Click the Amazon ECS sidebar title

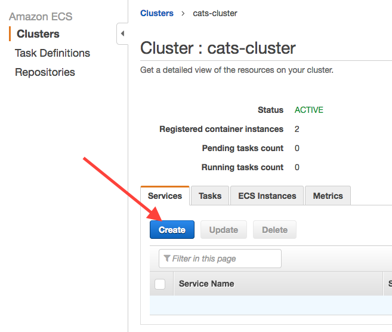41,17
